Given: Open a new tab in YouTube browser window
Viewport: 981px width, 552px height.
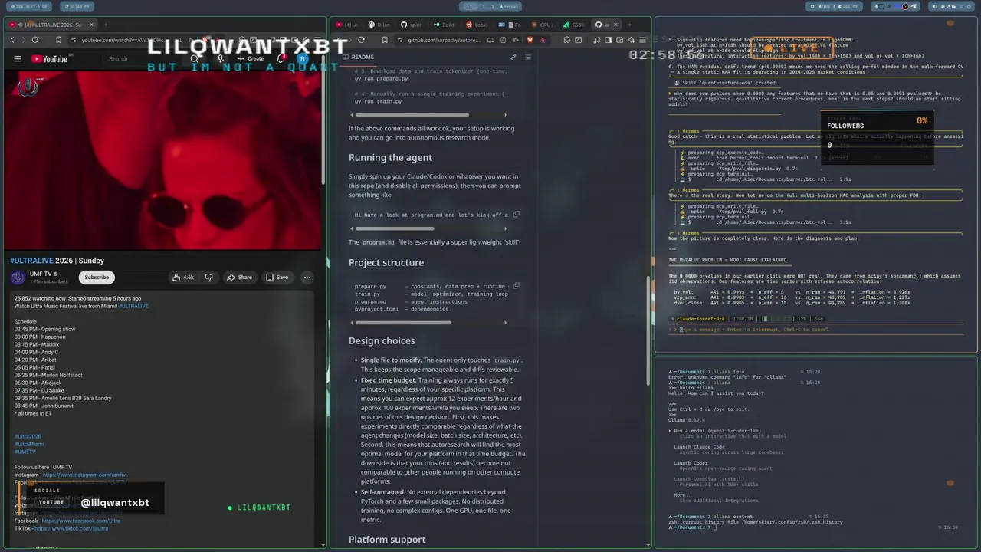Looking at the screenshot, I should [105, 25].
